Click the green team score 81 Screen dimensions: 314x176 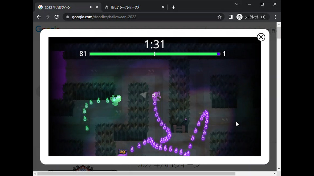point(83,54)
